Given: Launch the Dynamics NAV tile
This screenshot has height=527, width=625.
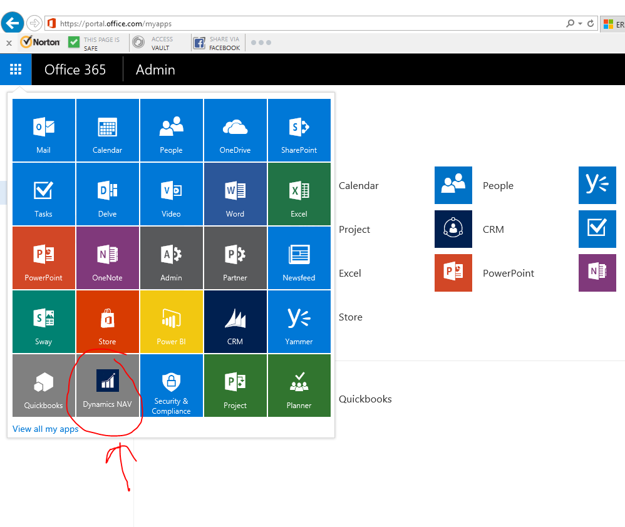Looking at the screenshot, I should pyautogui.click(x=108, y=386).
